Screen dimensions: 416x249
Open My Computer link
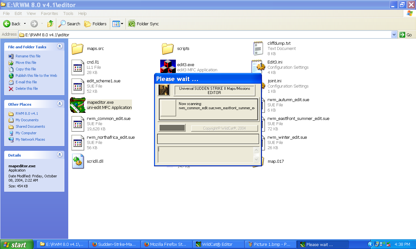point(26,133)
